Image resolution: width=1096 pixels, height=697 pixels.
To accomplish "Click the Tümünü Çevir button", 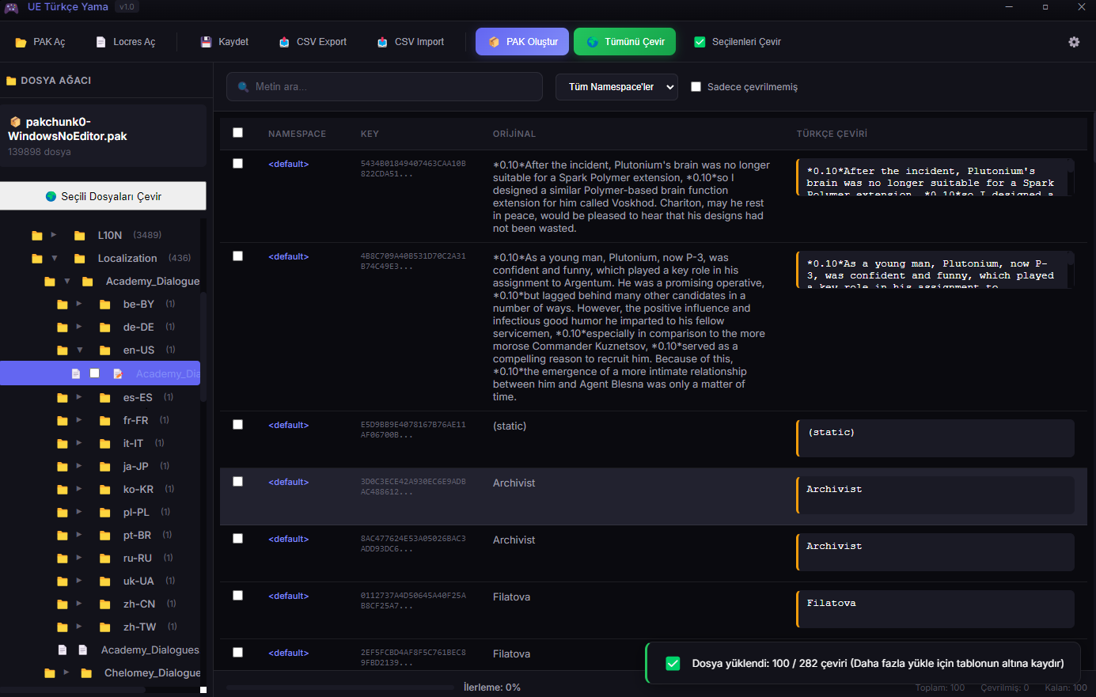I will pyautogui.click(x=625, y=42).
